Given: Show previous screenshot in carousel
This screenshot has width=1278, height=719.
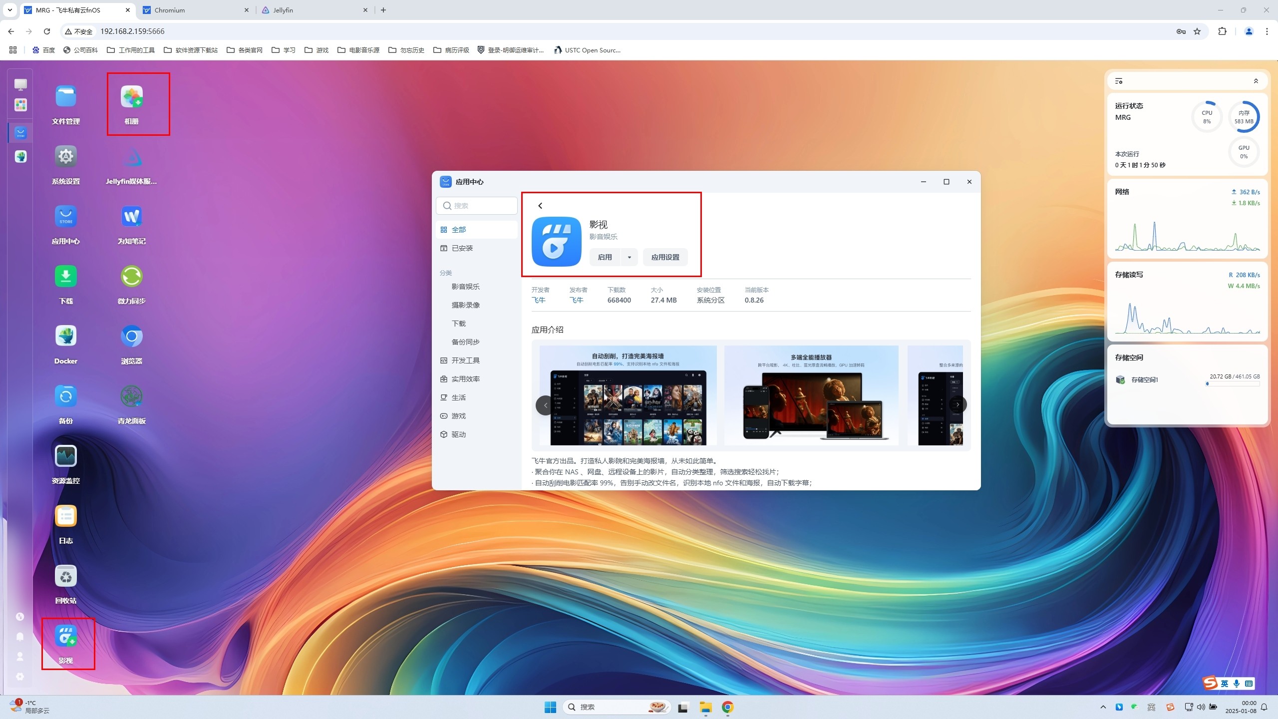Looking at the screenshot, I should coord(545,405).
